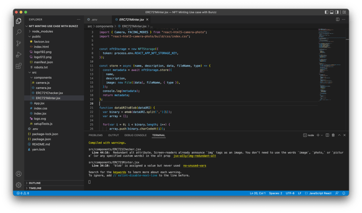Follow the jsx-a11y/img-redundant-alt link
The height and width of the screenshot is (213, 362).
[x=195, y=156]
